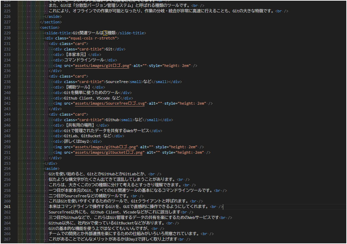347x244 pixels.
Task: Click line number 224 in the gutter
Action: click(x=7, y=5)
